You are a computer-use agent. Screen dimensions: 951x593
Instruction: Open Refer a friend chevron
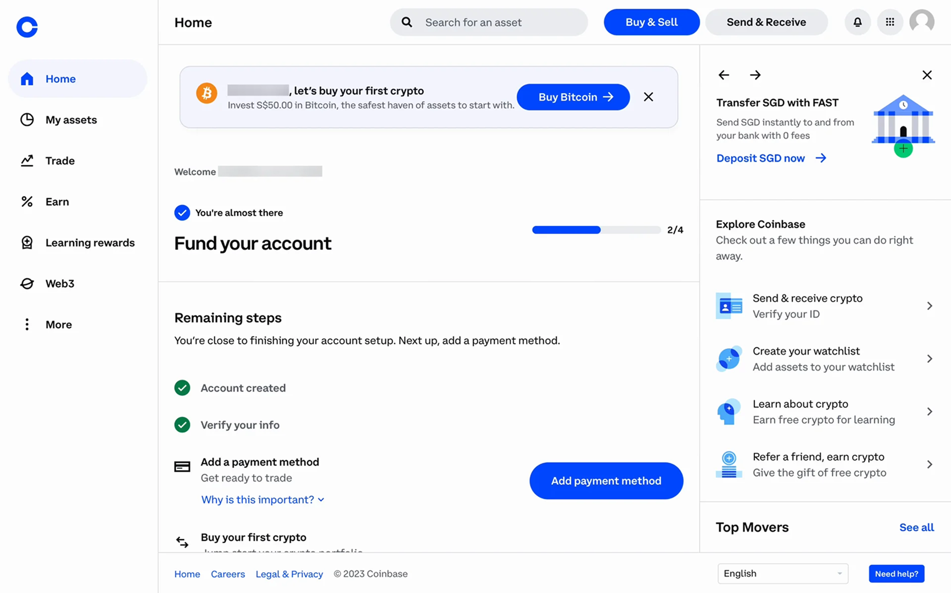(929, 465)
